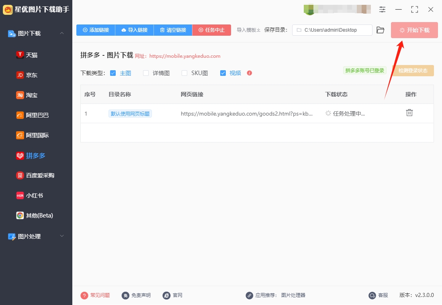This screenshot has height=305, width=442.
Task: Uncheck the 主图 checkbox
Action: point(113,73)
